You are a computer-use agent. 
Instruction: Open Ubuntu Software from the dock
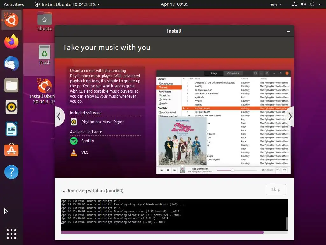tap(11, 150)
